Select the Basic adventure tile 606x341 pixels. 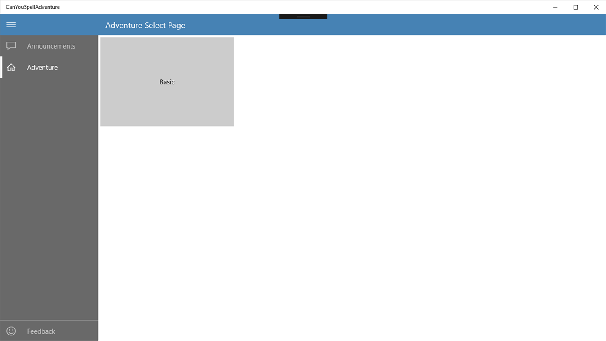pyautogui.click(x=167, y=81)
